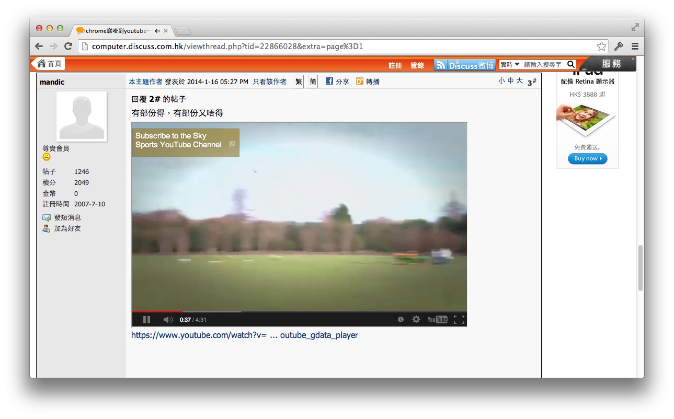Open the 服務 services tab
674x419 pixels.
(x=611, y=64)
